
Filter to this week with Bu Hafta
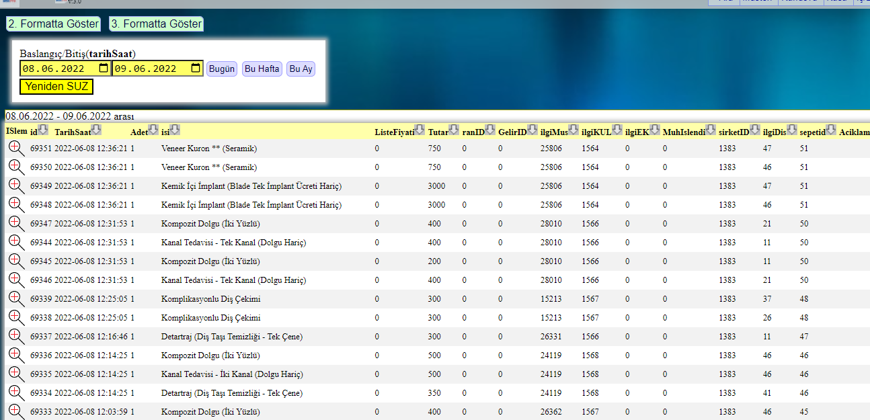(262, 69)
